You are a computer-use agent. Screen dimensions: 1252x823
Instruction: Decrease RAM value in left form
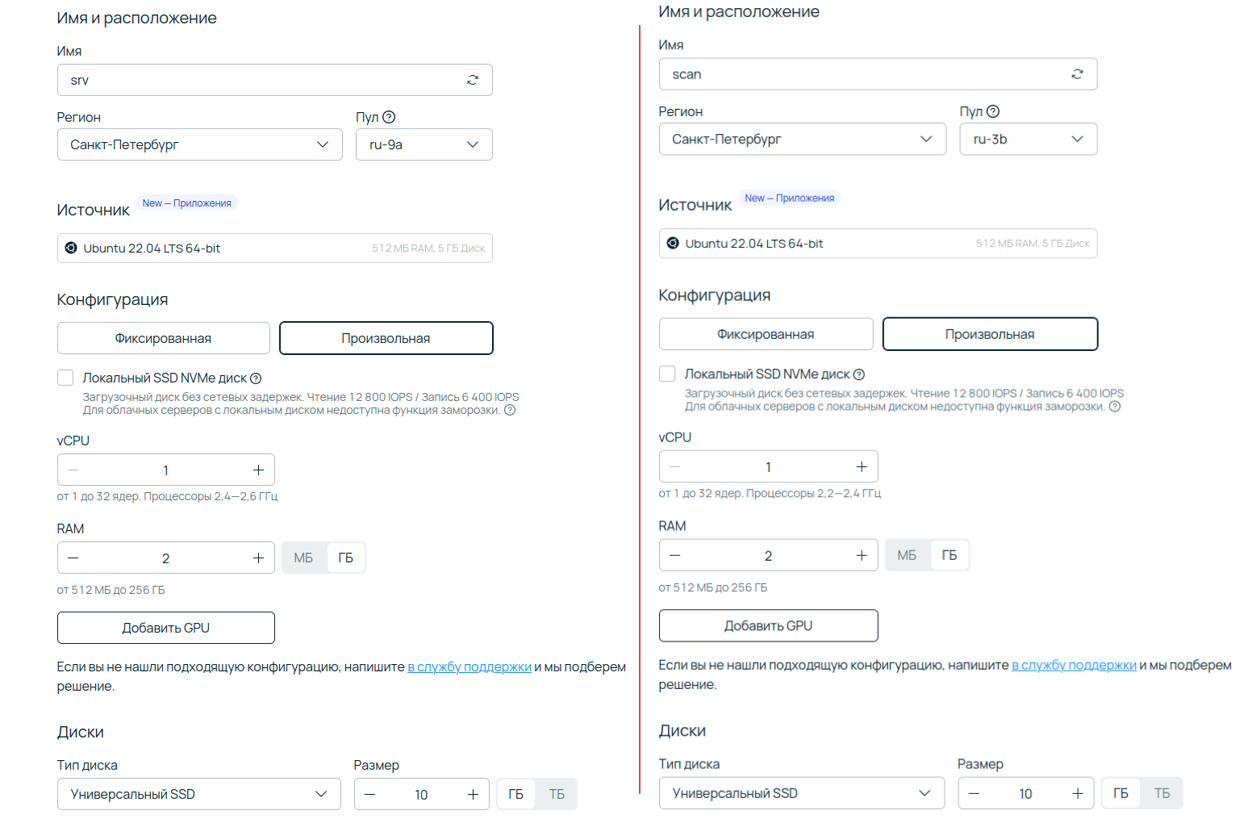click(73, 558)
